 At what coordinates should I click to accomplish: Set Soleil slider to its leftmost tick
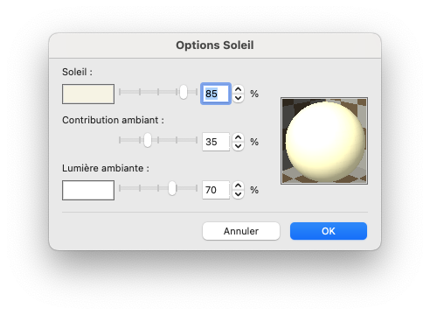click(120, 92)
